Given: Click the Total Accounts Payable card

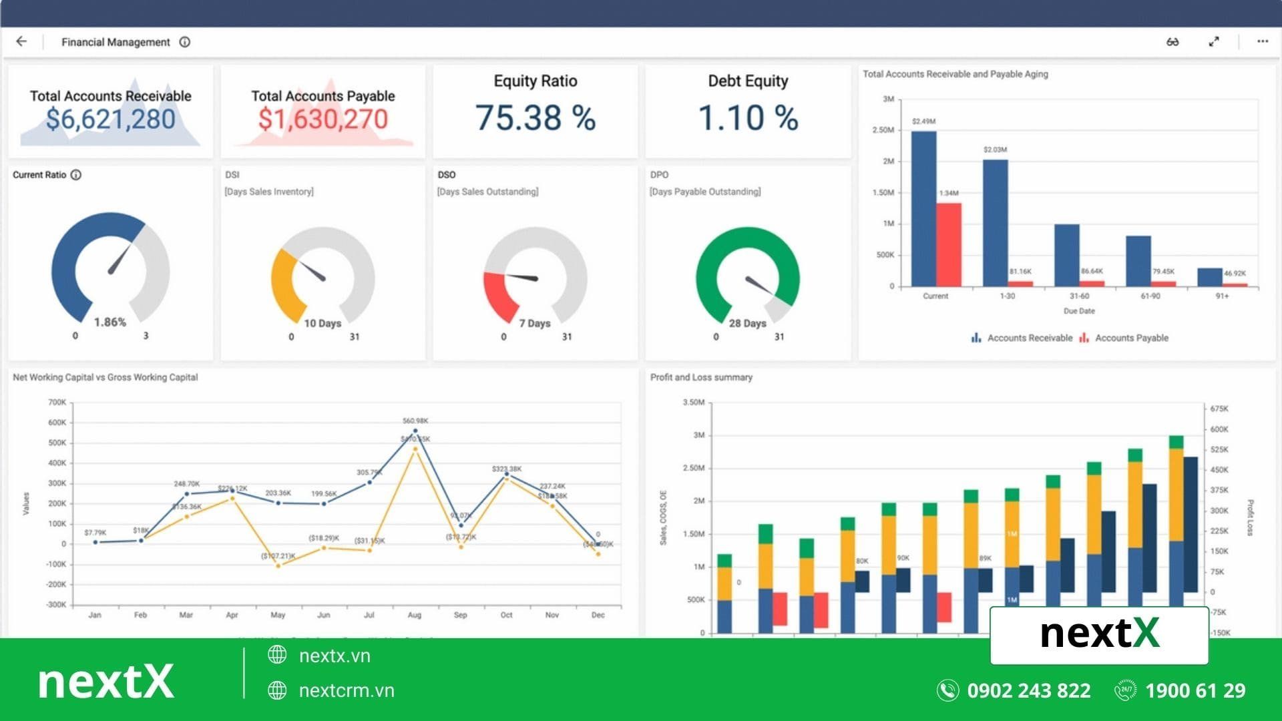Looking at the screenshot, I should 323,111.
